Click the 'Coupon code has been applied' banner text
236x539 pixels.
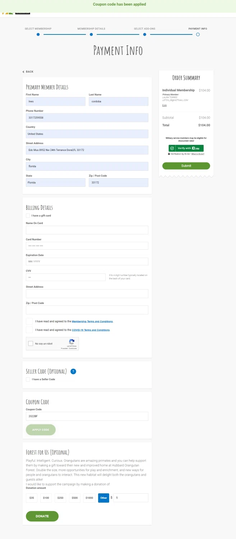(x=120, y=4)
